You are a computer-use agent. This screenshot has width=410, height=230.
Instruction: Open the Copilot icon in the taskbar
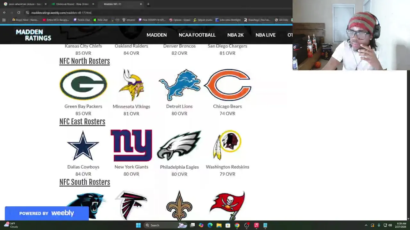click(x=201, y=225)
